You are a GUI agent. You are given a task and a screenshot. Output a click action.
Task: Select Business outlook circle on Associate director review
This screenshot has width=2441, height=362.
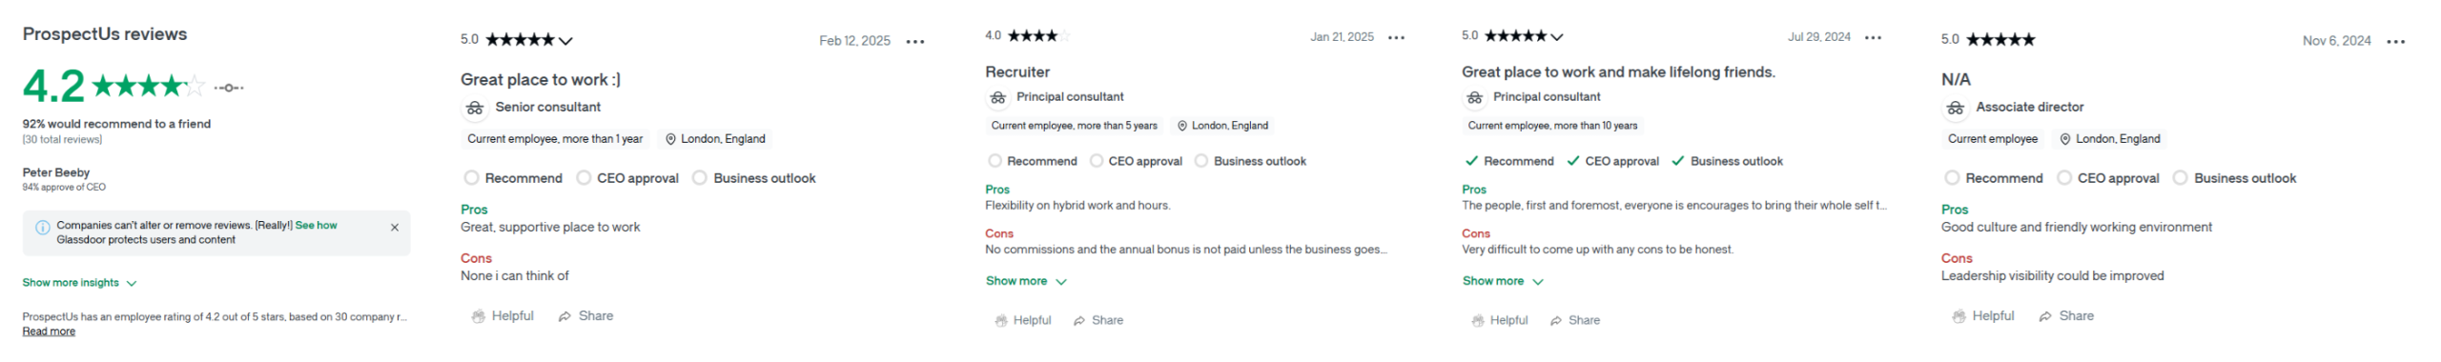(2178, 177)
